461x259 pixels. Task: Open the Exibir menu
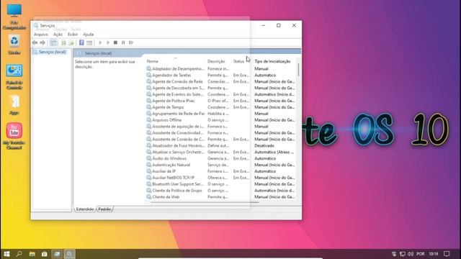click(73, 35)
